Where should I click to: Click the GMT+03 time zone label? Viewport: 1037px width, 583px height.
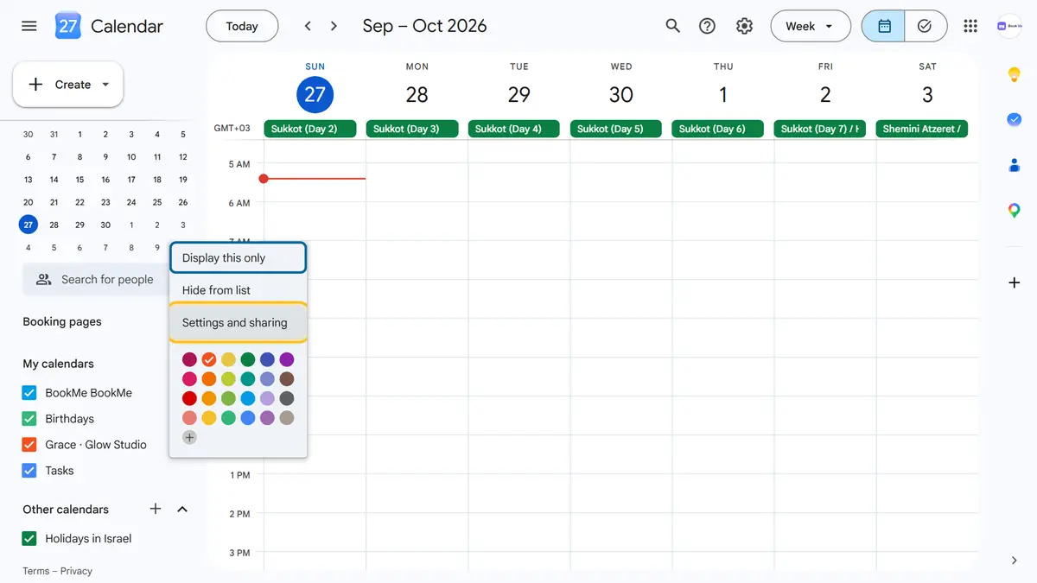pos(232,129)
